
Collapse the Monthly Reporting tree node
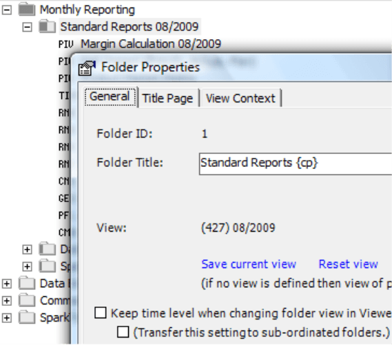(7, 10)
